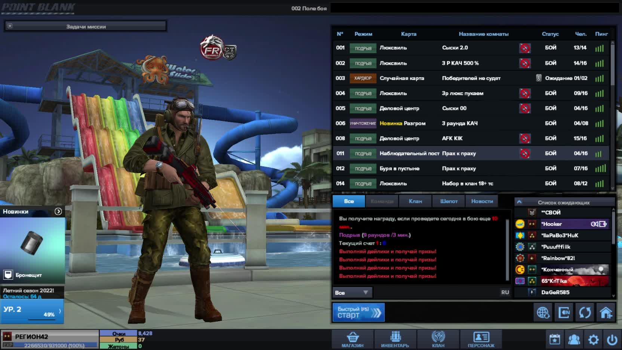The image size is (622, 350).
Task: Sort rooms by Статус column
Action: 550,34
